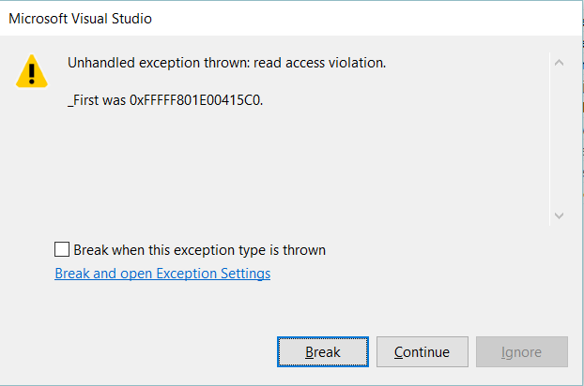Enable Break when this exception type is thrown

[x=62, y=249]
